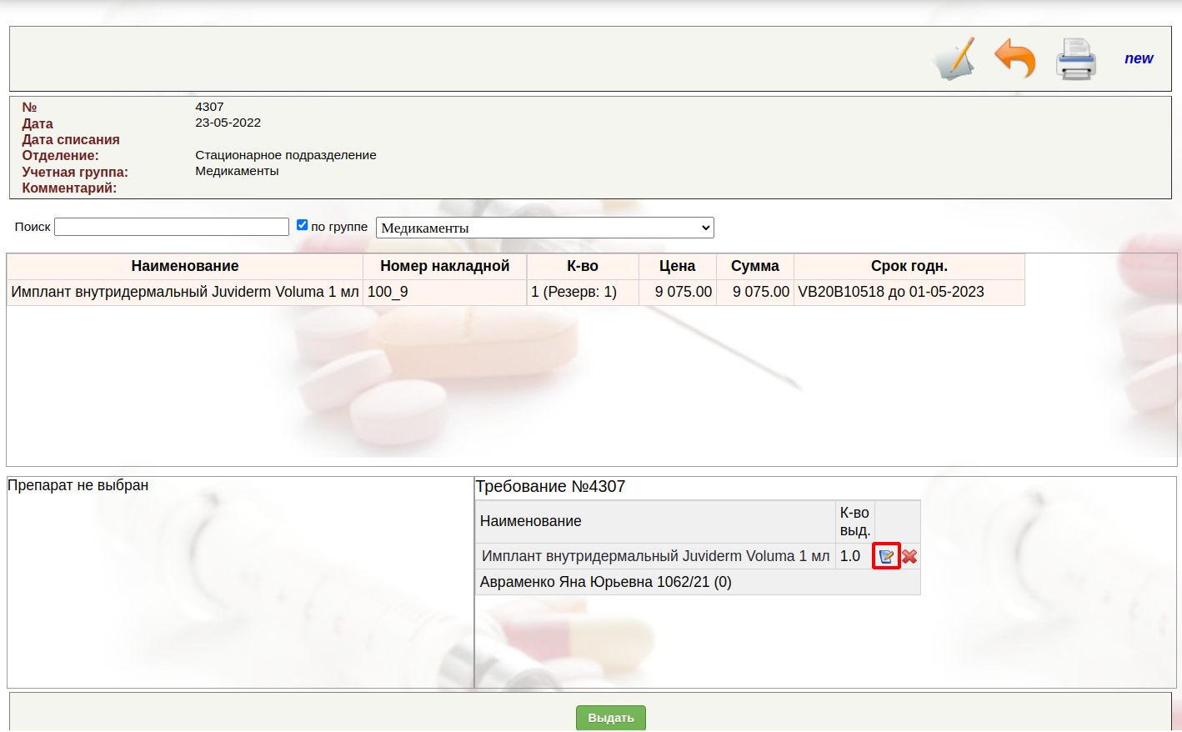Click the patient row Авраменко Яна Юрьевна
The height and width of the screenshot is (732, 1182).
point(606,582)
